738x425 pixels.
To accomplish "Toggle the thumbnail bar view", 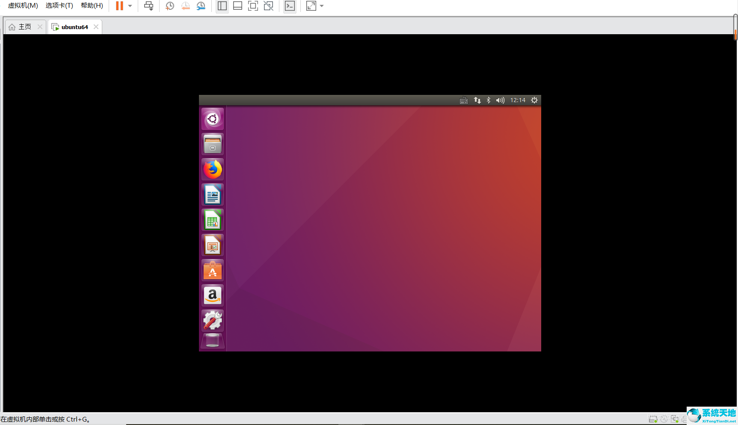I will coord(237,6).
